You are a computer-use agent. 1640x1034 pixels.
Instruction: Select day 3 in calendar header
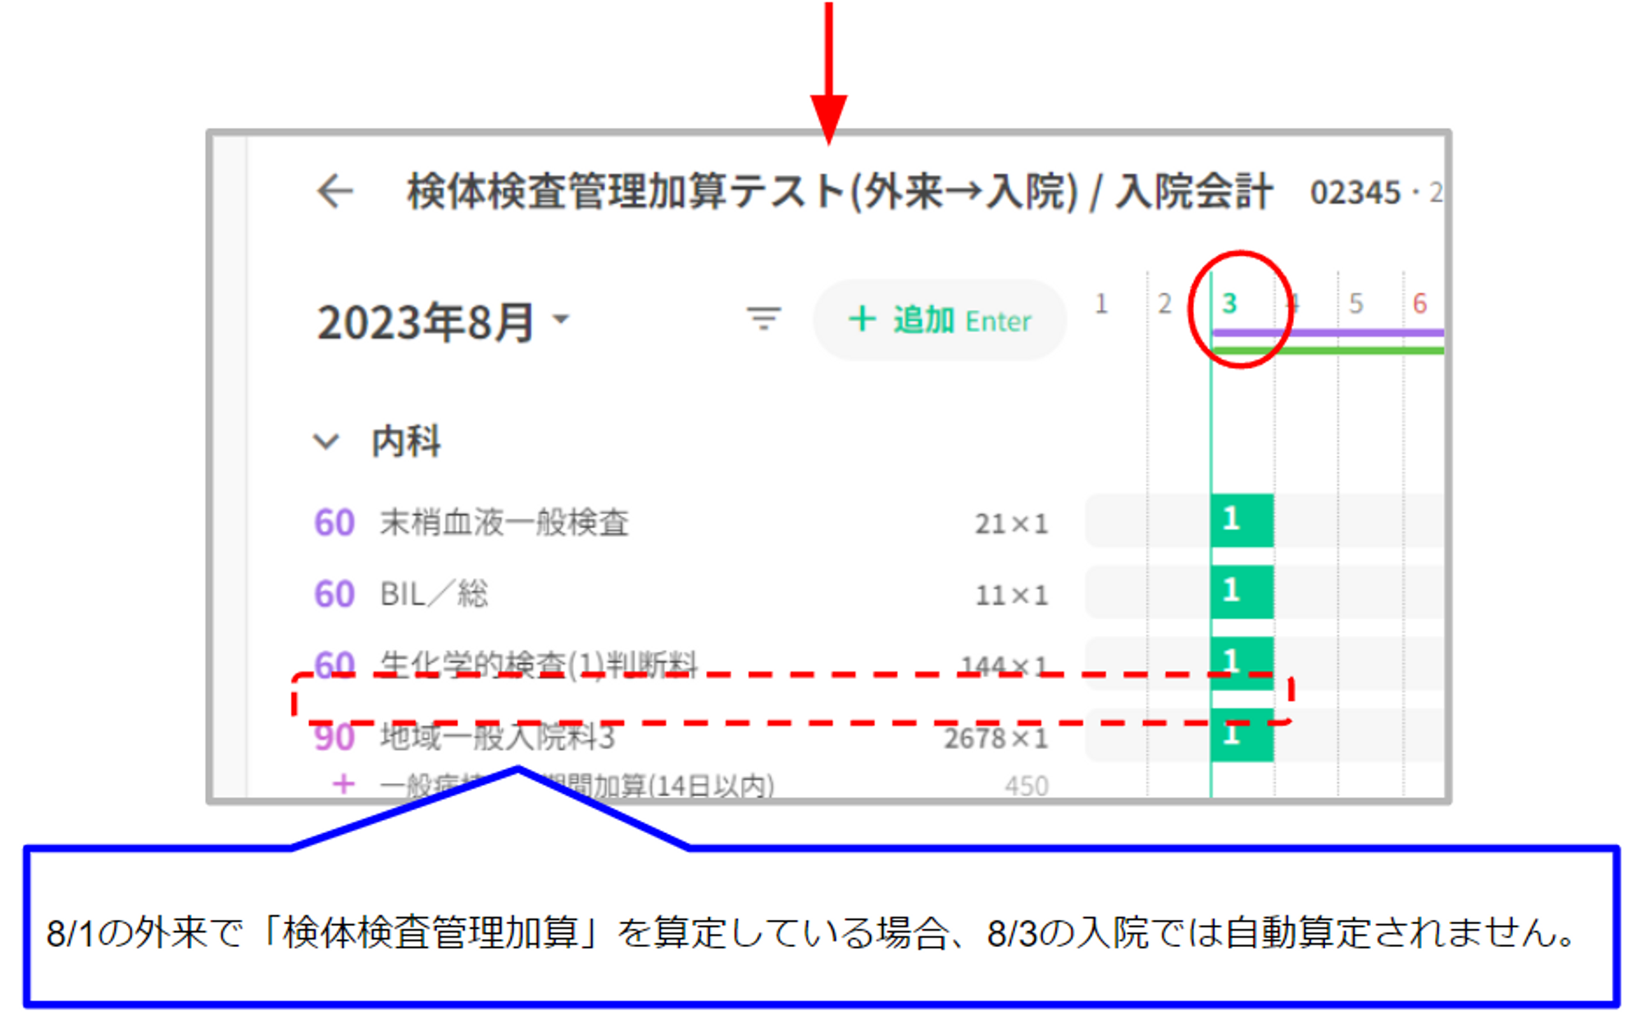(1229, 304)
